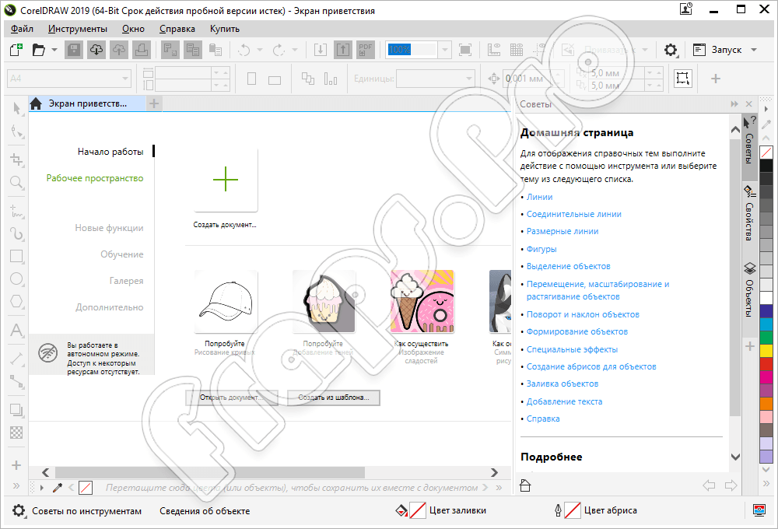Pick the yellow swatch in color palette
778x529 pixels.
(766, 350)
